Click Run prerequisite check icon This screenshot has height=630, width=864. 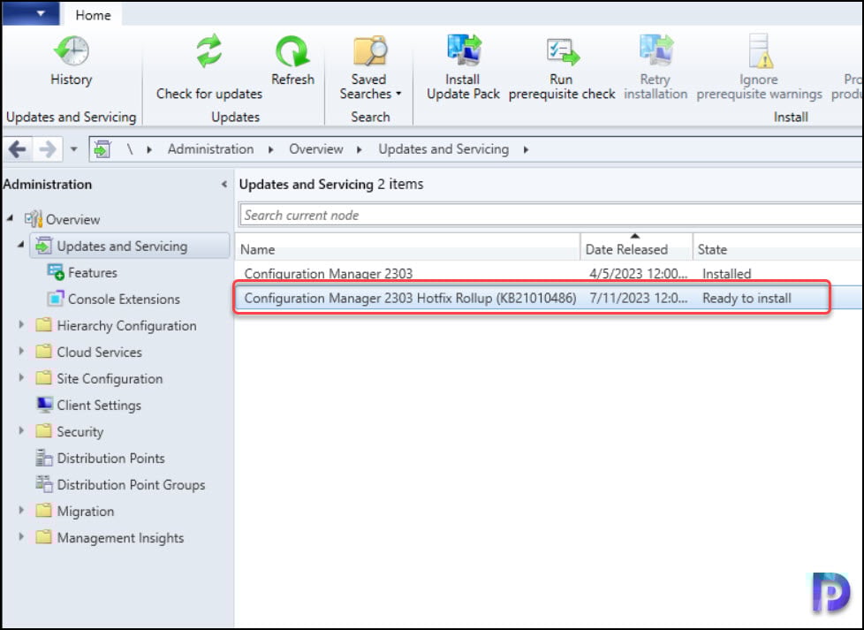pos(563,52)
